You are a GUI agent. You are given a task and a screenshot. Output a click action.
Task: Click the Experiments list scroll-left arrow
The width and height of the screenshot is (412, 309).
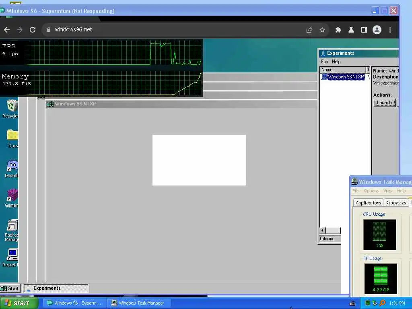tap(322, 231)
